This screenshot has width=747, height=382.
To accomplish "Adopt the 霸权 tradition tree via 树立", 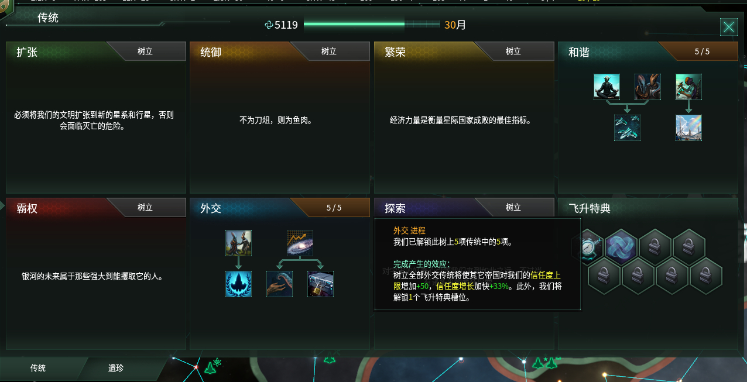I will click(x=145, y=208).
